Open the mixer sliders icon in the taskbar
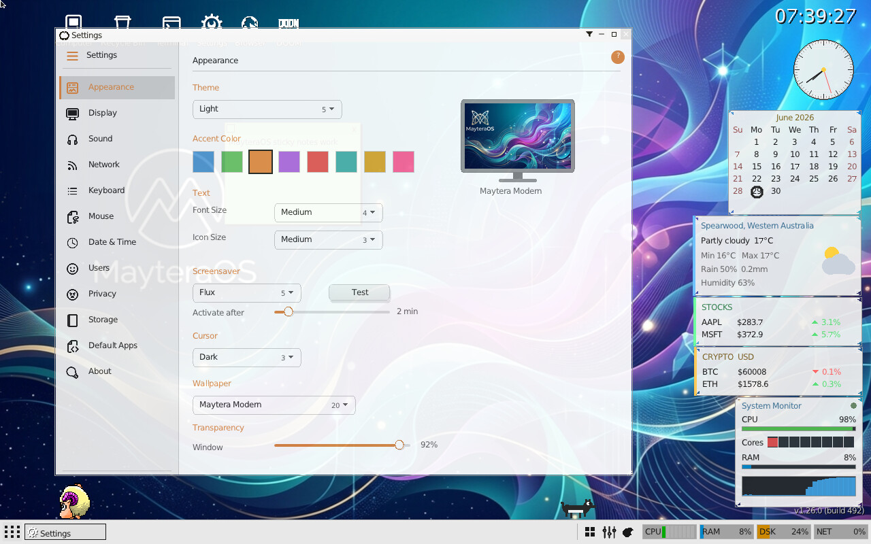The width and height of the screenshot is (871, 544). [x=609, y=532]
